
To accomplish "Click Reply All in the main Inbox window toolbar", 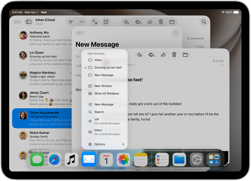I will [x=138, y=22].
